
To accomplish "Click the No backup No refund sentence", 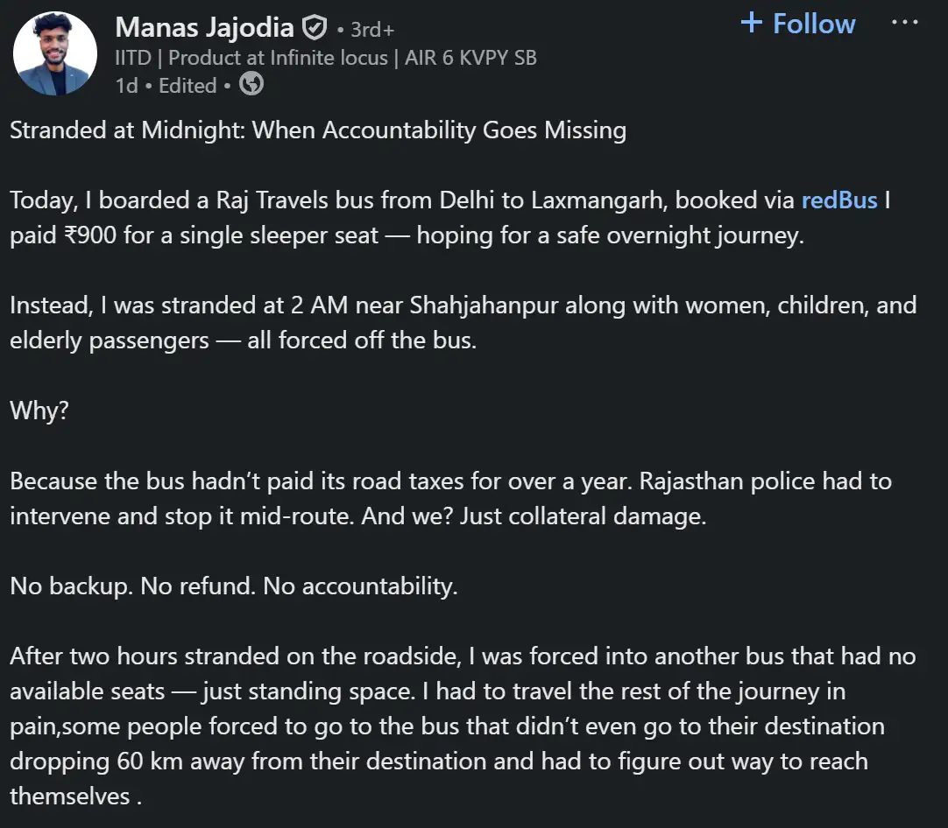I will [x=232, y=586].
